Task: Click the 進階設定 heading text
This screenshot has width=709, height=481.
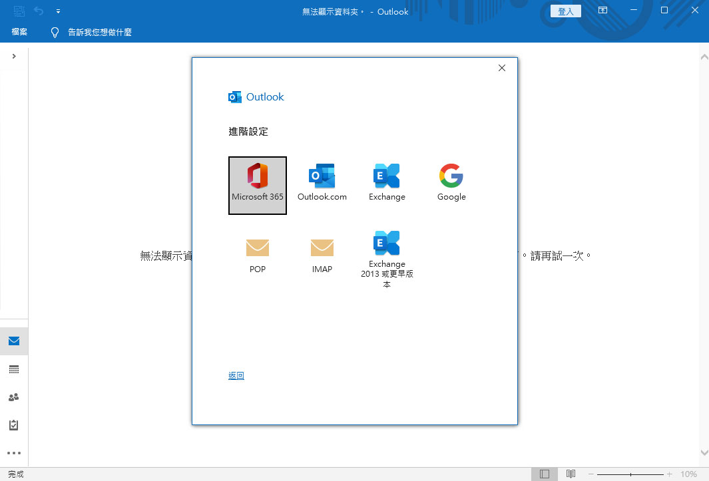Action: (248, 132)
